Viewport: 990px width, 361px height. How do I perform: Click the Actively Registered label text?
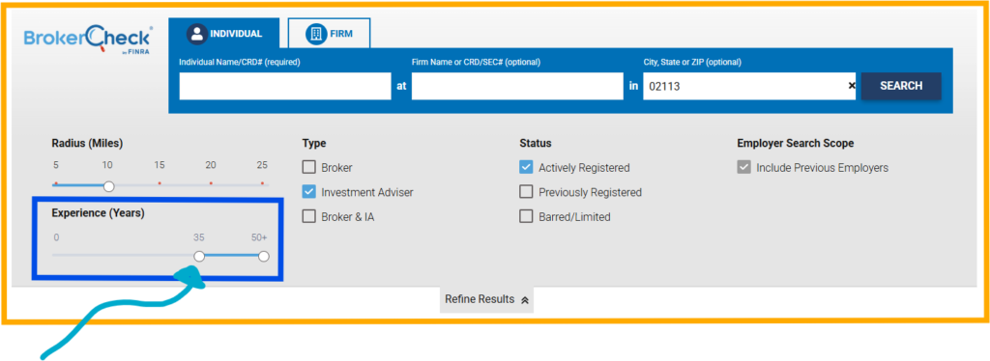coord(584,168)
